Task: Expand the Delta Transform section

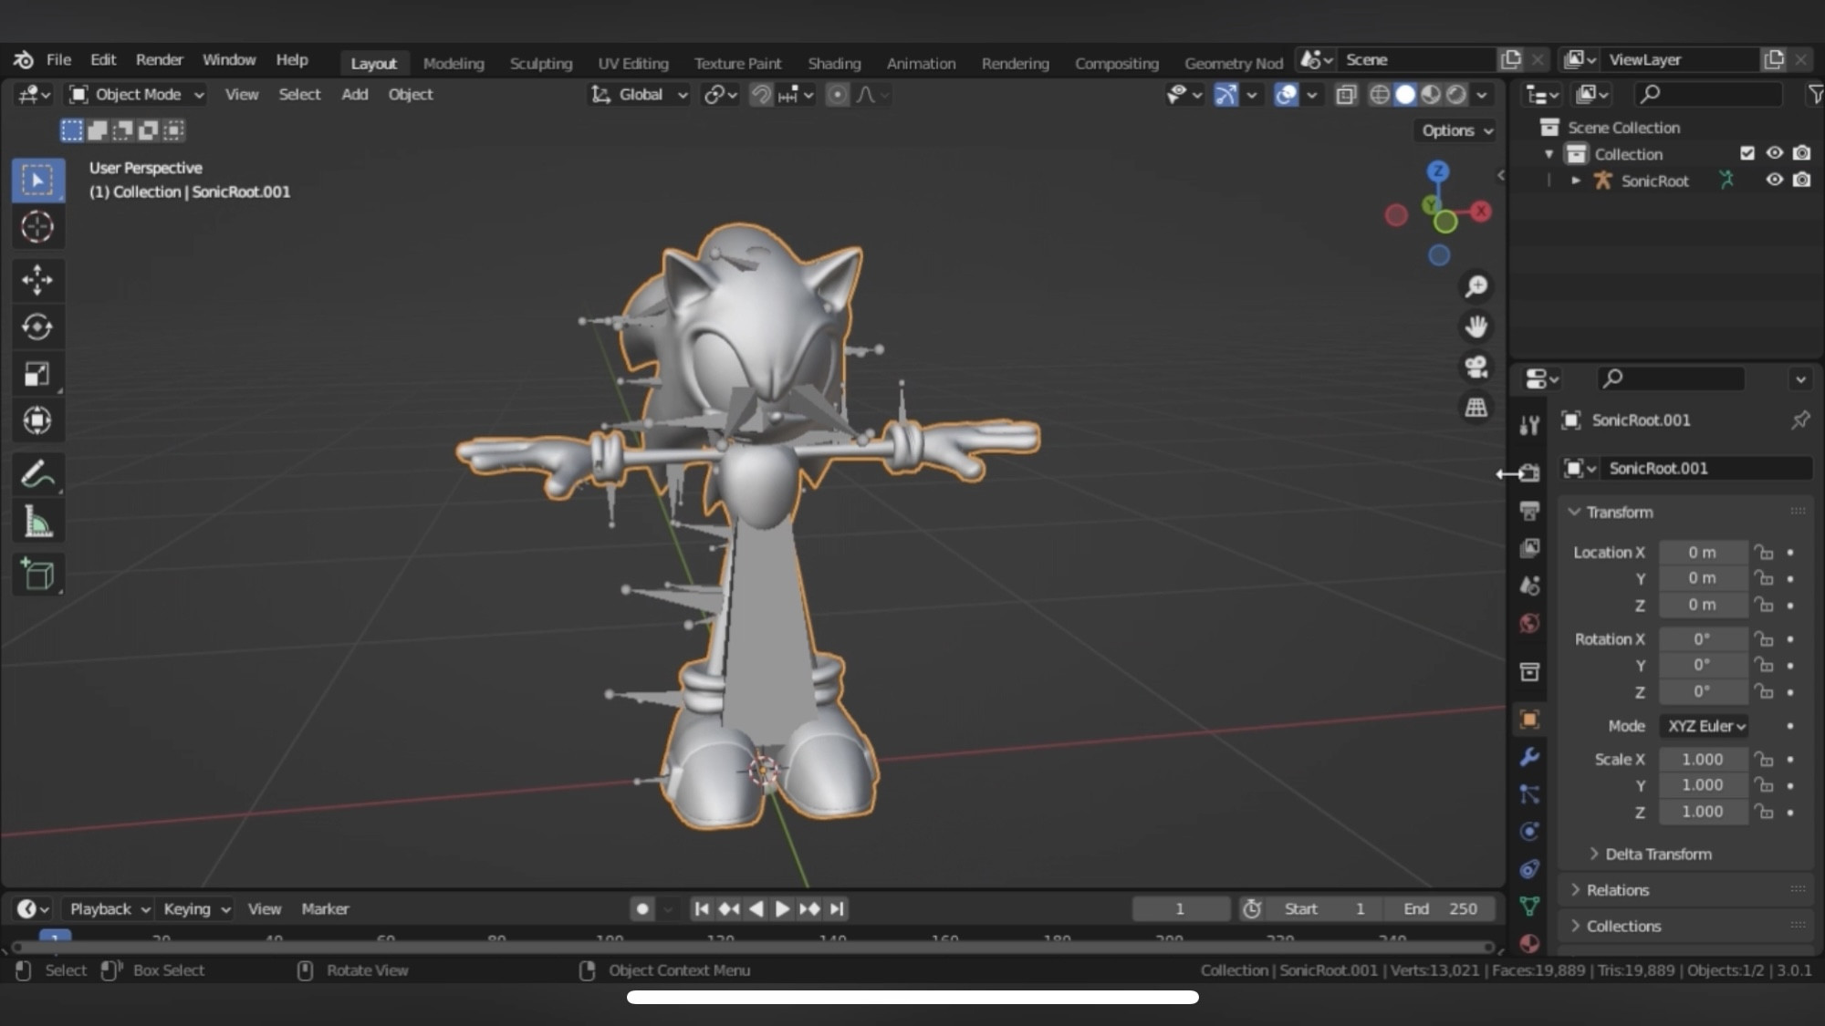Action: (1656, 854)
